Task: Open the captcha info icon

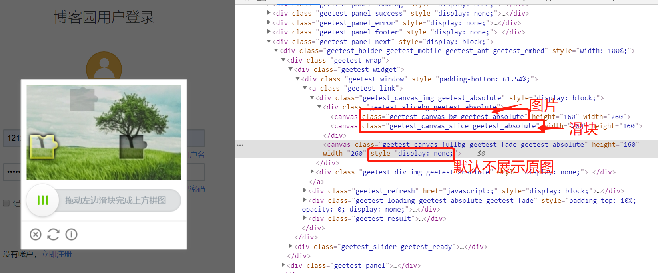Action: coord(71,234)
